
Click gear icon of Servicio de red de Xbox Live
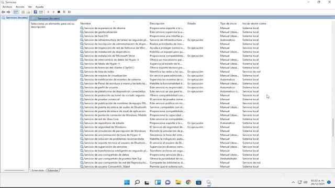[x=82, y=119]
